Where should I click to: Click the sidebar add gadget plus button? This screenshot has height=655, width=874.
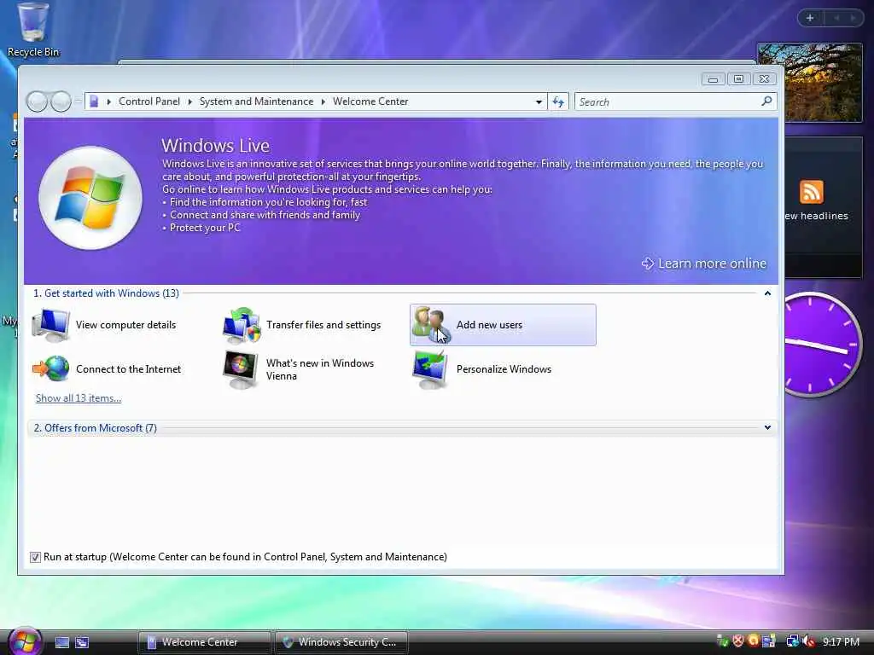pyautogui.click(x=810, y=18)
